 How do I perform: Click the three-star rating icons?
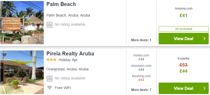pyautogui.click(x=51, y=60)
